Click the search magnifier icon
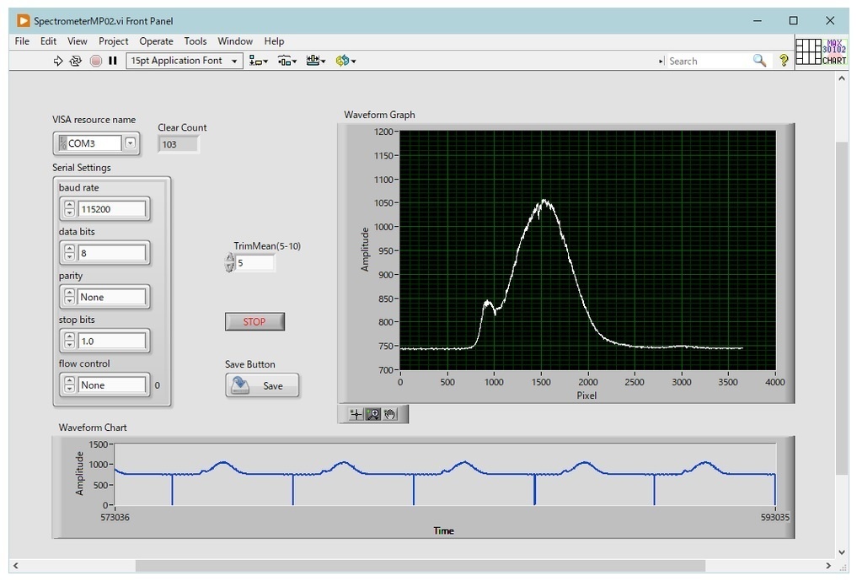Image resolution: width=857 pixels, height=581 pixels. click(x=759, y=60)
